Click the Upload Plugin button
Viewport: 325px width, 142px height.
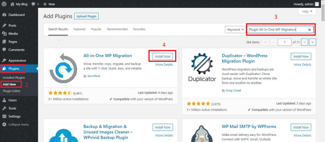[x=86, y=16]
